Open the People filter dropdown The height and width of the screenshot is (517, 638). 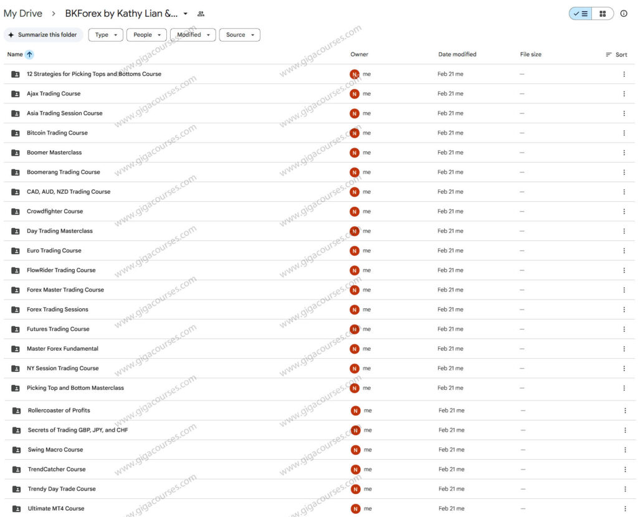[x=146, y=35]
